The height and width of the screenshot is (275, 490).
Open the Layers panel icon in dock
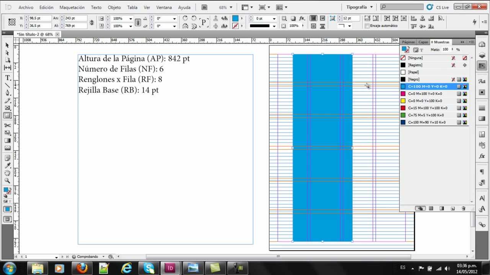pyautogui.click(x=482, y=55)
